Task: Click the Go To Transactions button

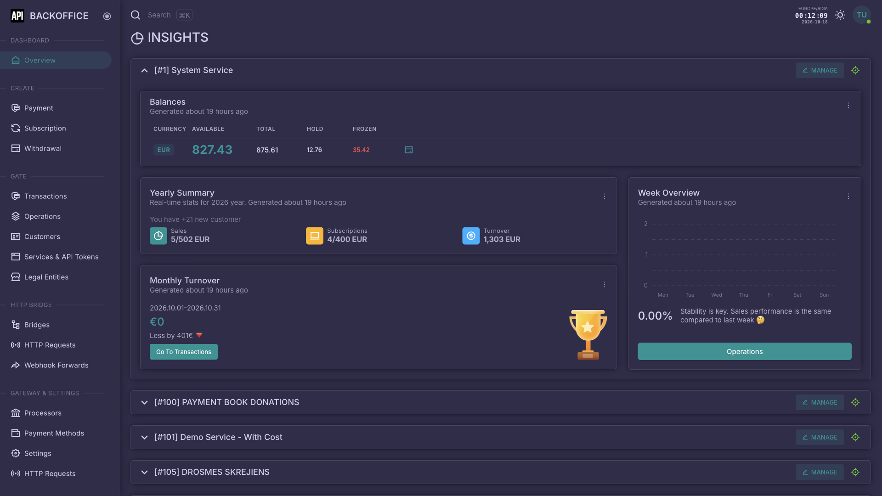Action: tap(184, 352)
